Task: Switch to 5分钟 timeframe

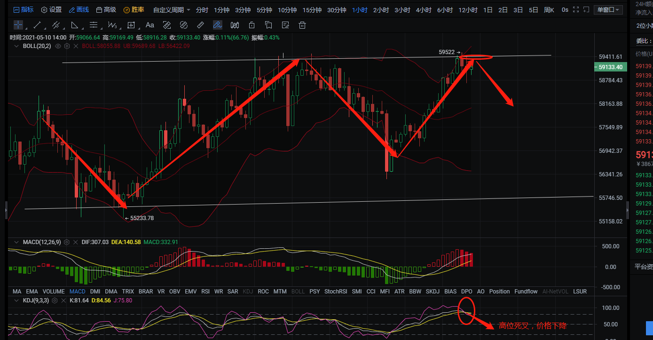Action: tap(264, 10)
